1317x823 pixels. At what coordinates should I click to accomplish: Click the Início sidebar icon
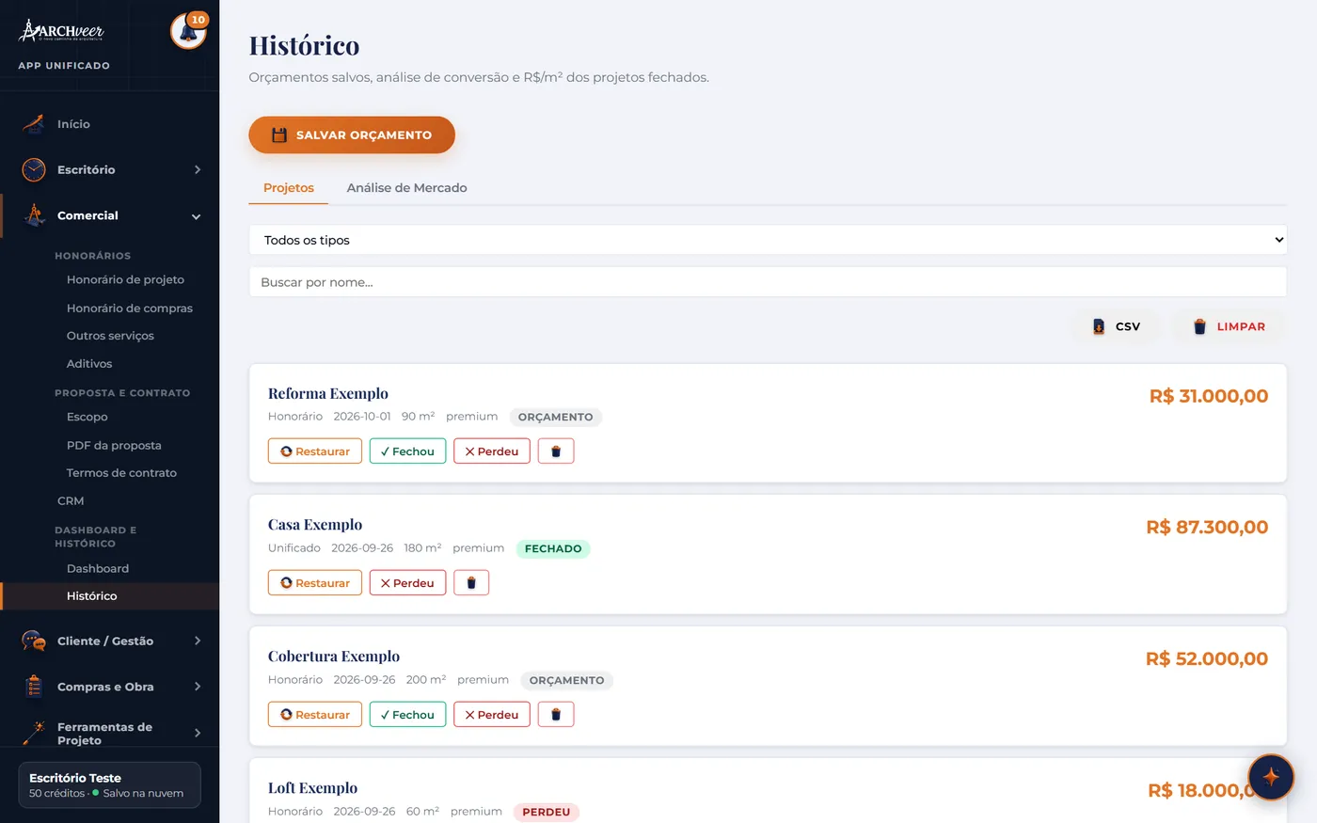coord(34,124)
